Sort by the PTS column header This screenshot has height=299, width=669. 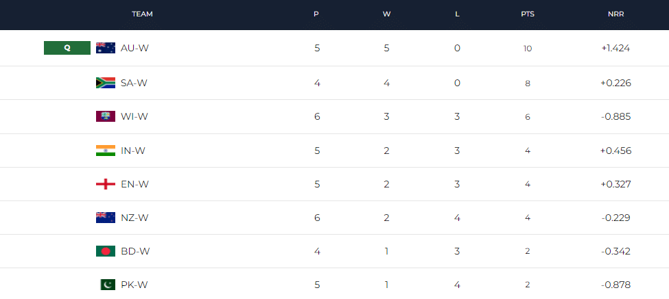coord(528,14)
